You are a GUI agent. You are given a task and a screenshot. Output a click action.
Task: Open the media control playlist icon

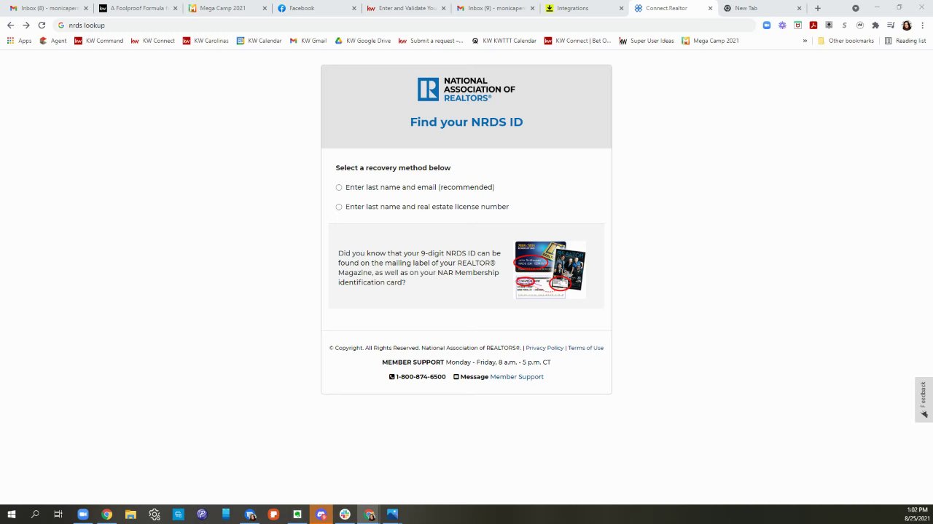[x=891, y=25]
